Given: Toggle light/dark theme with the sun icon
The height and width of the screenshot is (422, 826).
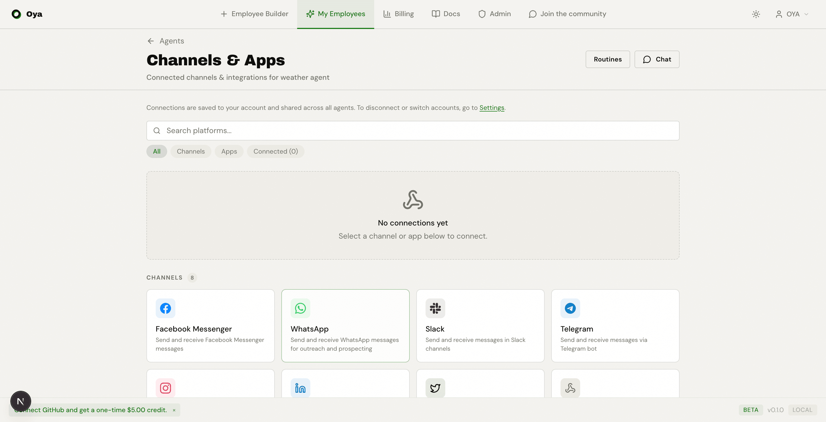Looking at the screenshot, I should [x=756, y=14].
